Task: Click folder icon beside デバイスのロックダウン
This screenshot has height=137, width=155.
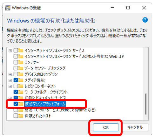Action: pyautogui.click(x=21, y=74)
